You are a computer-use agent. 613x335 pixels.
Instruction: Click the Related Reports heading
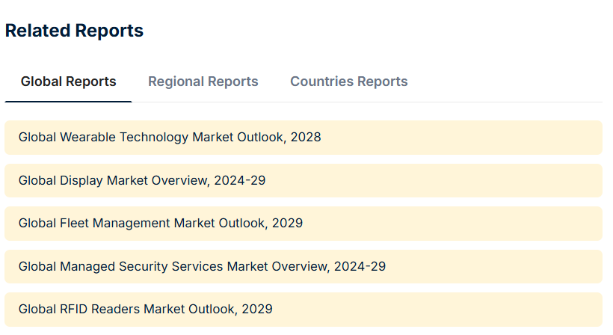coord(74,31)
